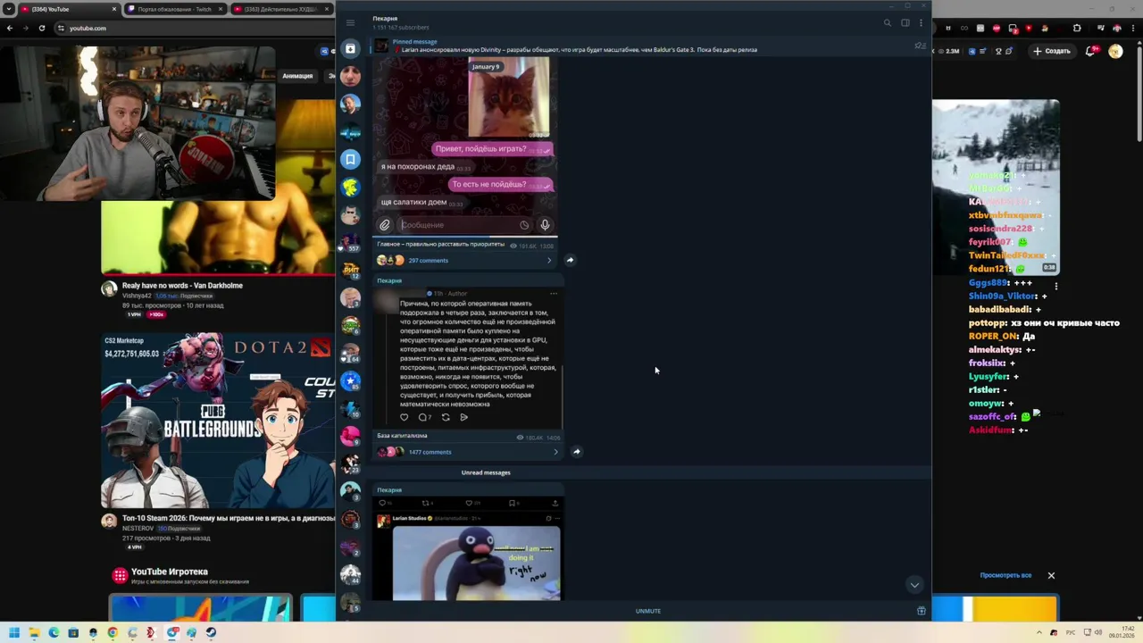Select the Анимация filter chip on YouTube
Viewport: 1143px width, 643px height.
point(297,76)
